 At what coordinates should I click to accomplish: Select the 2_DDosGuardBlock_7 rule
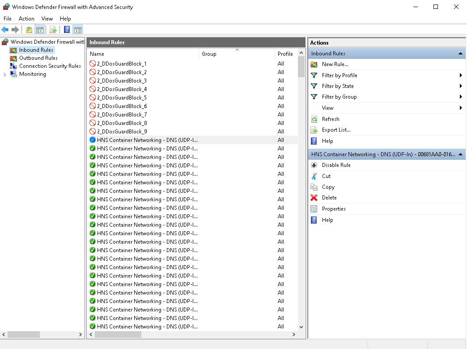point(192,115)
